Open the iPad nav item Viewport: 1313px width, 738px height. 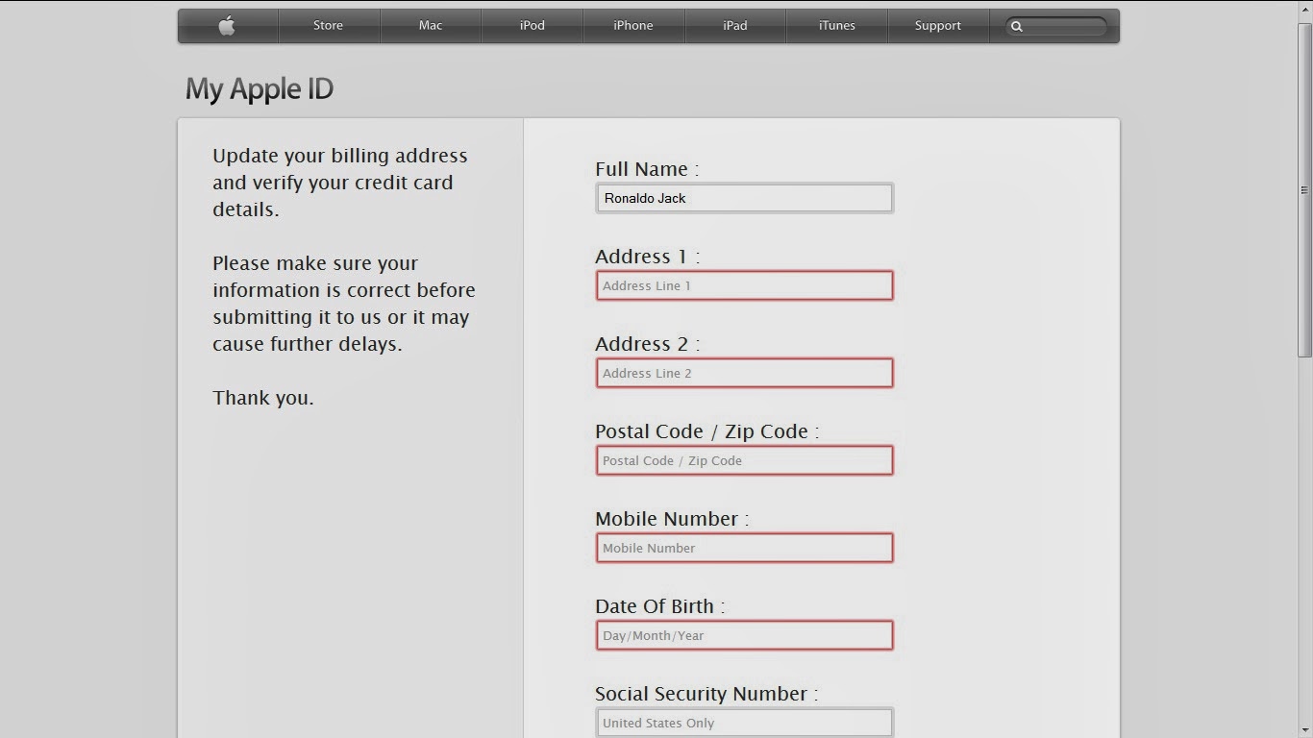(735, 26)
